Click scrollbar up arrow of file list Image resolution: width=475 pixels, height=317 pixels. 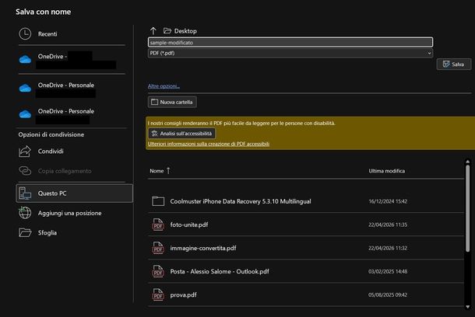coord(468,162)
